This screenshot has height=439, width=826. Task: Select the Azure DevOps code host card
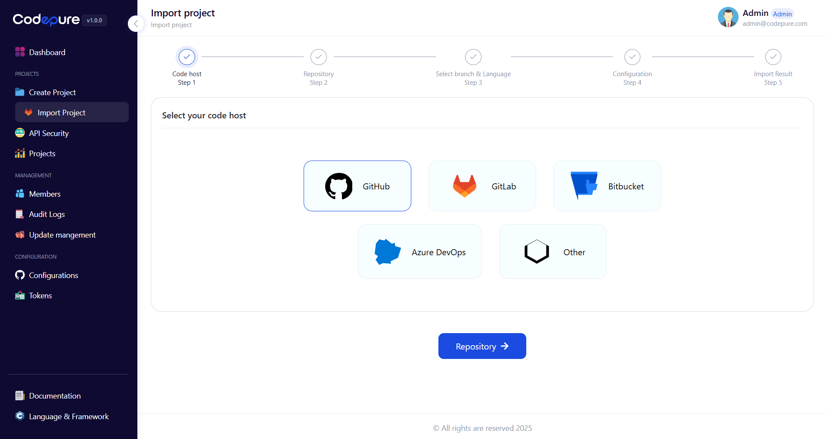point(420,252)
